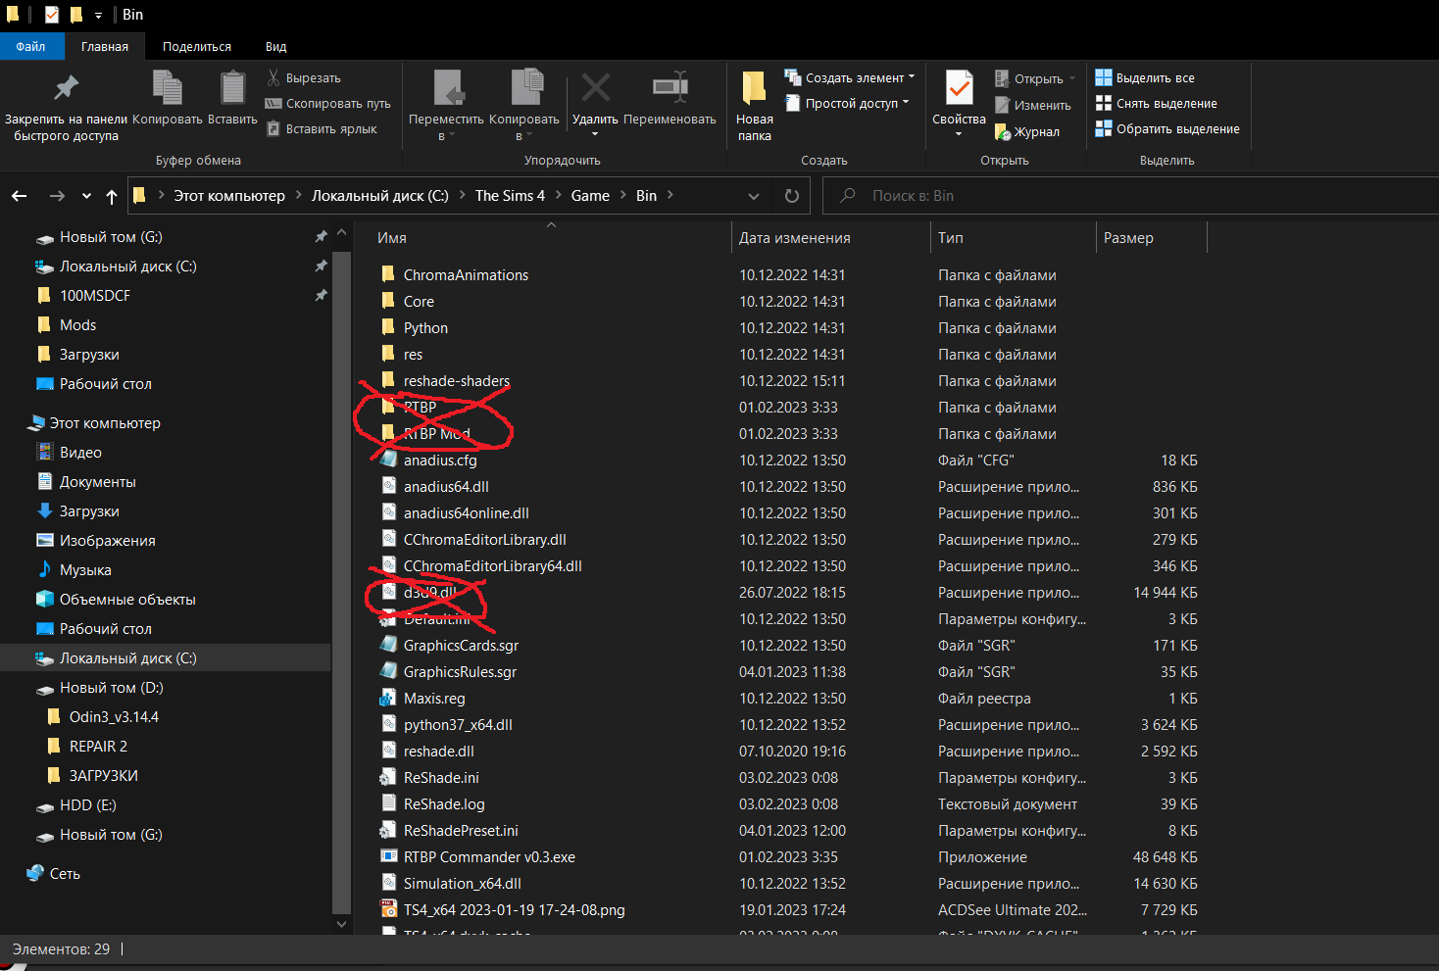Select the anadius.cfg file

click(440, 461)
